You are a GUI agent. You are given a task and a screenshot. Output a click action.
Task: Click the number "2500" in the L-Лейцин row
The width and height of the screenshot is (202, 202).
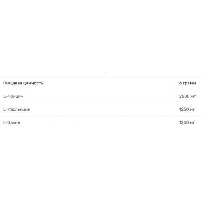184,96
